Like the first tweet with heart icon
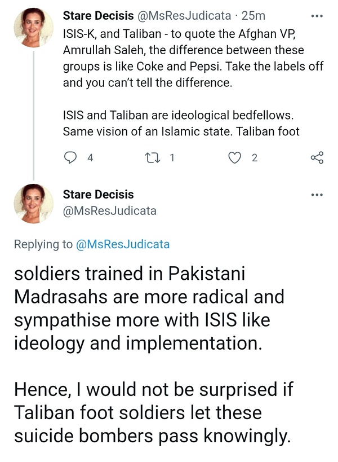Screen dimensions: 338x462 [x=234, y=158]
